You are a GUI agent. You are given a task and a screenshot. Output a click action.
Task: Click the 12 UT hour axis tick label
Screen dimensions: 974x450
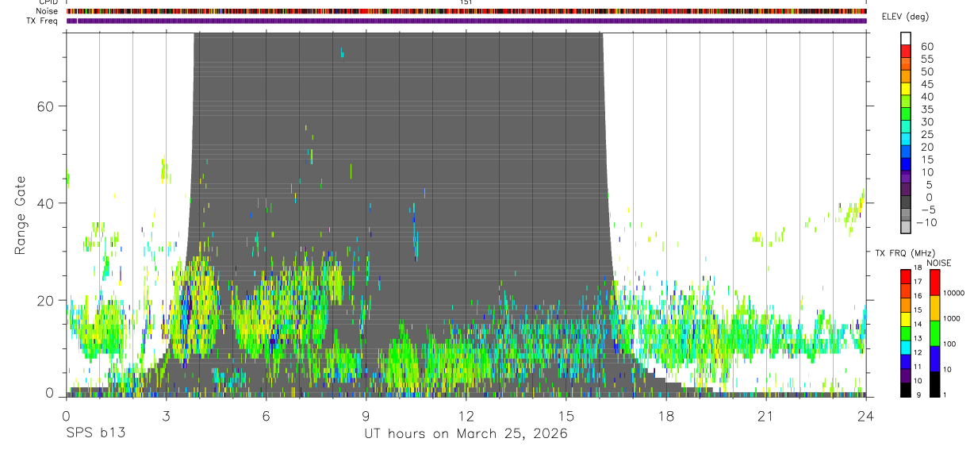tap(466, 416)
